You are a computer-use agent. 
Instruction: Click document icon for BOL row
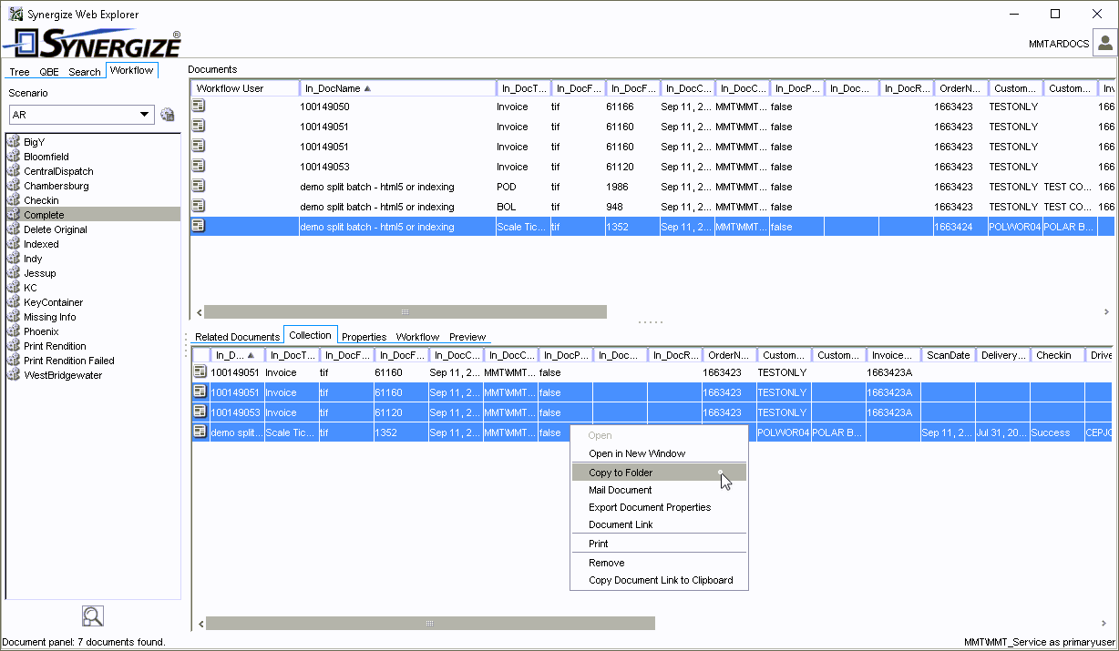pos(199,206)
